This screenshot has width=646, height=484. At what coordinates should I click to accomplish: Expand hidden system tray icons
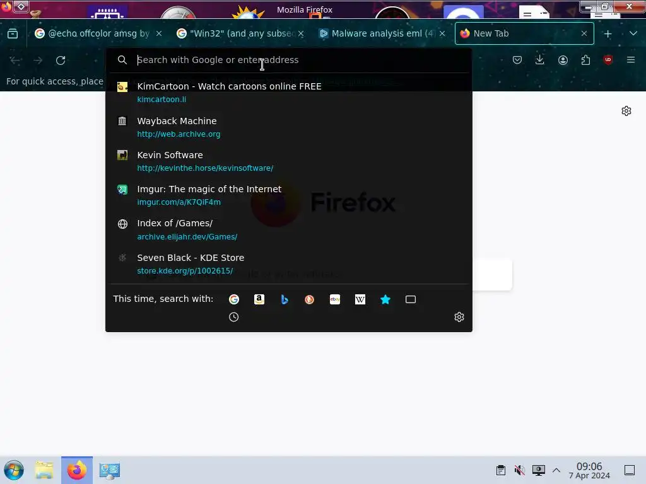pyautogui.click(x=556, y=470)
